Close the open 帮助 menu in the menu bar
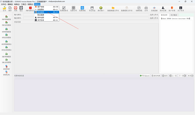The height and width of the screenshot is (115, 195). [37, 4]
